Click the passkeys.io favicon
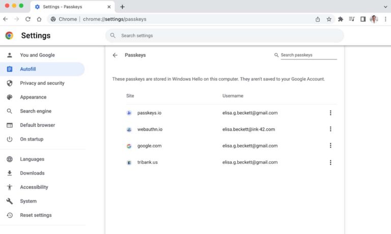 click(x=129, y=113)
